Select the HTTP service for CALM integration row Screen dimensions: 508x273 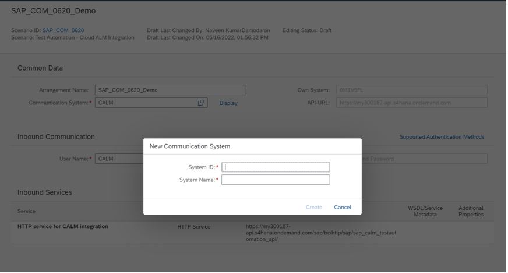253,233
